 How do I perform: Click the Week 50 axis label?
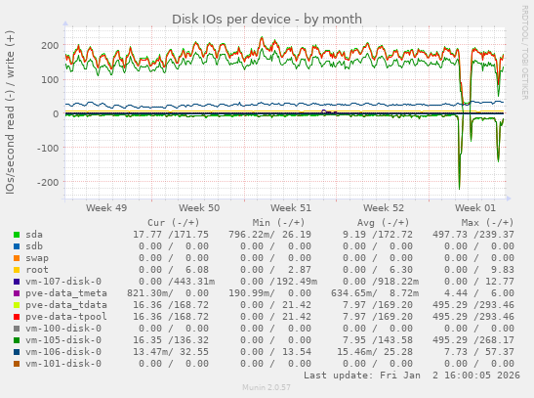point(199,207)
